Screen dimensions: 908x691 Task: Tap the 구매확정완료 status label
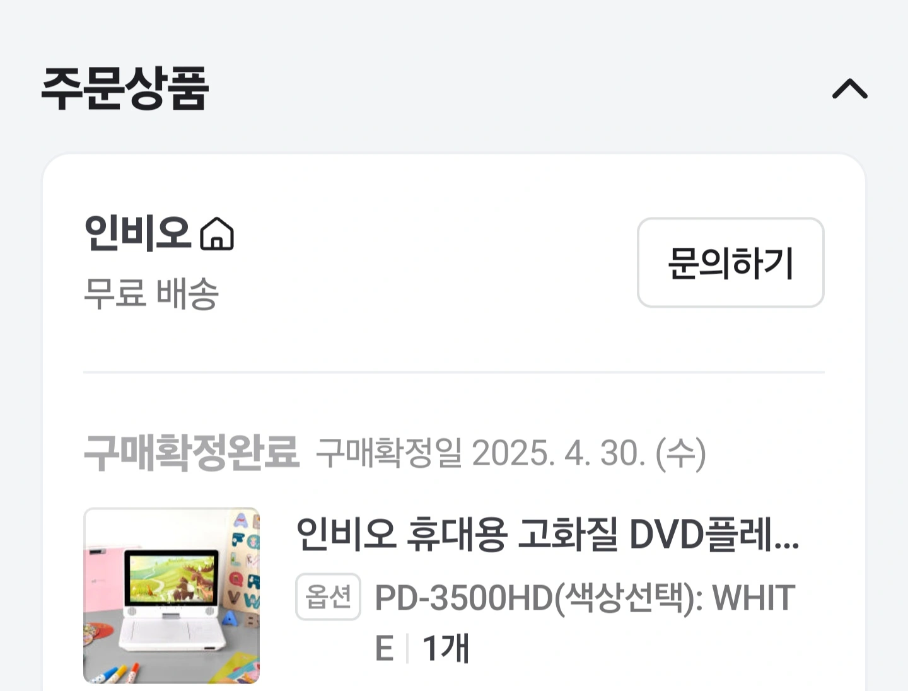click(192, 453)
